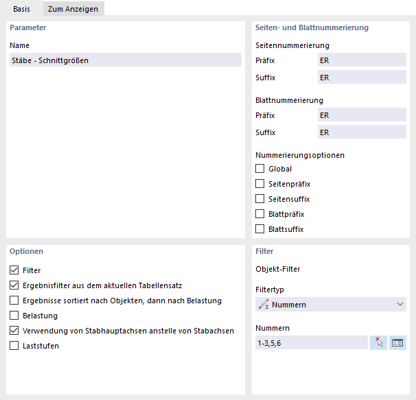416x400 pixels.
Task: Check the Seitenpräfix option
Action: coord(260,184)
